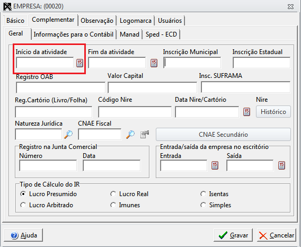Search Natureza Jurídica with magnifier icon
The image size is (301, 247).
[68, 135]
